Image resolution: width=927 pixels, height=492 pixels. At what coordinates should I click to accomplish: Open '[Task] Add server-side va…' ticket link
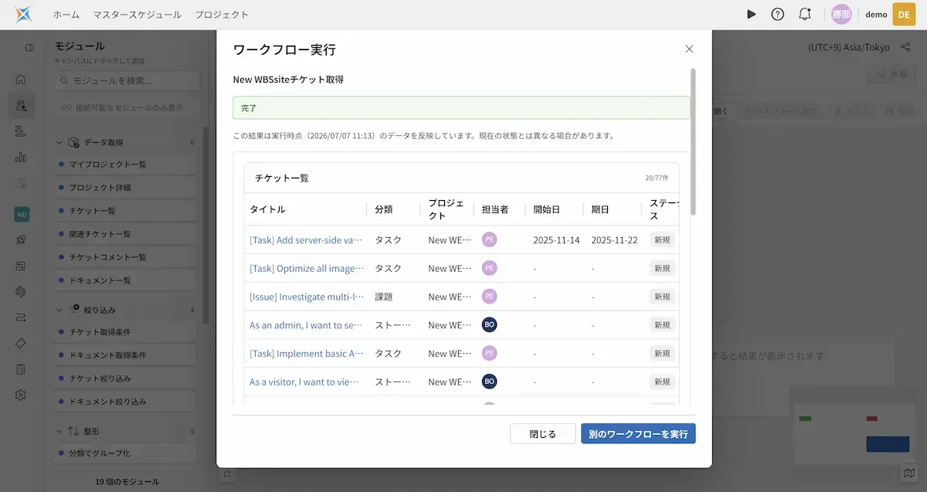coord(306,240)
